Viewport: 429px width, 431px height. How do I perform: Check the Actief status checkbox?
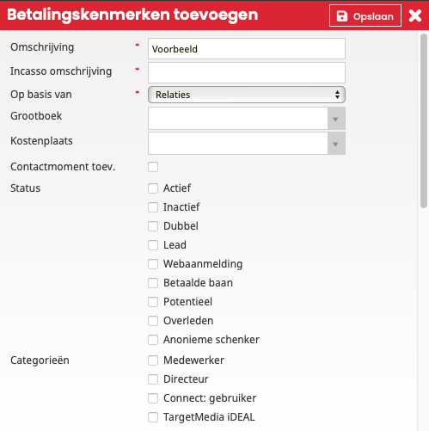click(153, 188)
